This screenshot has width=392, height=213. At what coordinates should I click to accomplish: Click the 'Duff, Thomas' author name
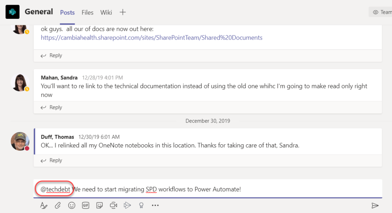click(57, 137)
